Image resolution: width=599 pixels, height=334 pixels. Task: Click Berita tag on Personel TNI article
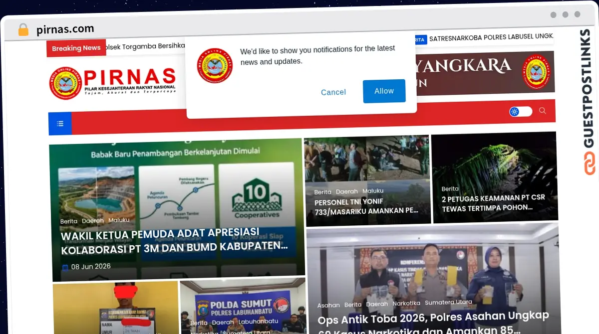[322, 192]
